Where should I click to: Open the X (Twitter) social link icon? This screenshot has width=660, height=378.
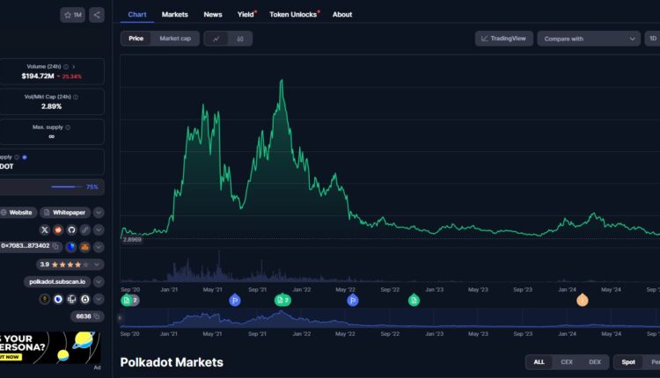pyautogui.click(x=43, y=229)
